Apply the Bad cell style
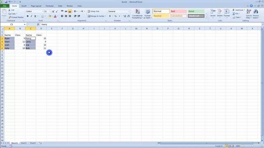 [x=179, y=11]
